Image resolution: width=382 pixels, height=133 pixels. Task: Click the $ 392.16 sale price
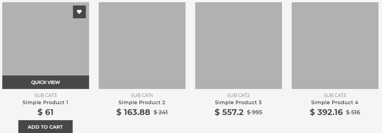click(326, 112)
